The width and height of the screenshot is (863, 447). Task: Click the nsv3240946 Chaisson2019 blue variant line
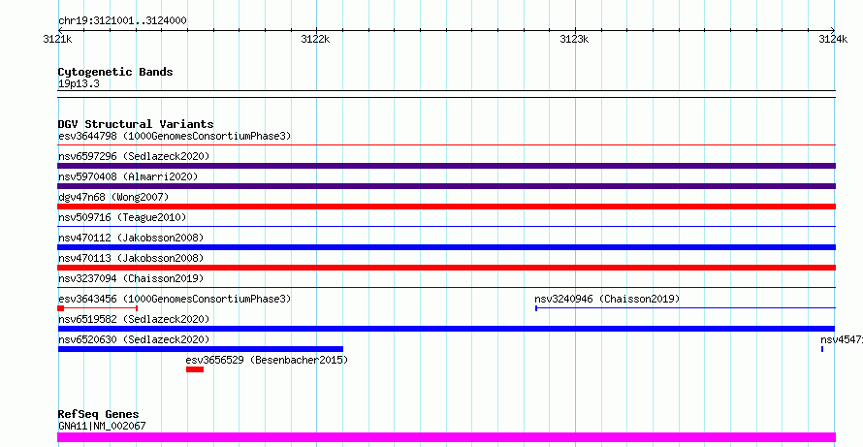tap(686, 308)
